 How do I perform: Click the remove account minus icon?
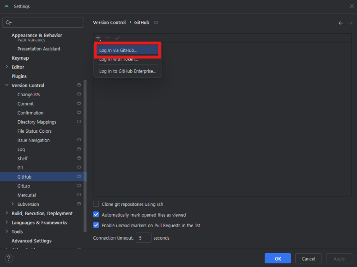pyautogui.click(x=108, y=38)
